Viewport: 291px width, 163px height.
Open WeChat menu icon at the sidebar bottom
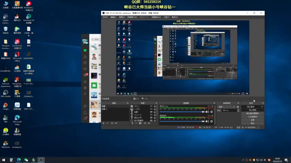(x=85, y=118)
